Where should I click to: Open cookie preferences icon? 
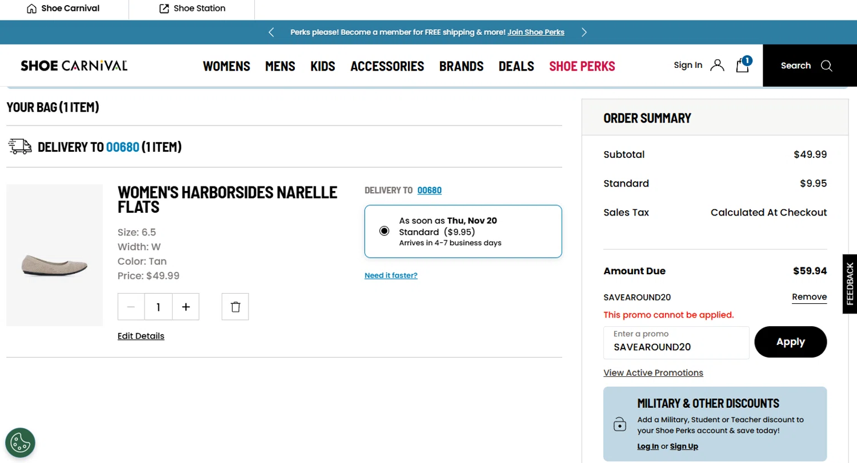point(20,442)
